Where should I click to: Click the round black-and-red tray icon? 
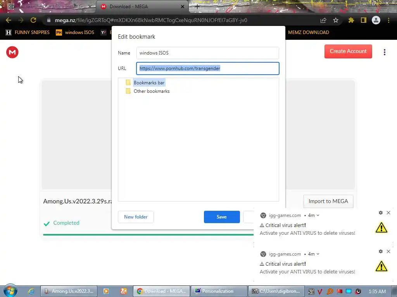[x=358, y=292]
